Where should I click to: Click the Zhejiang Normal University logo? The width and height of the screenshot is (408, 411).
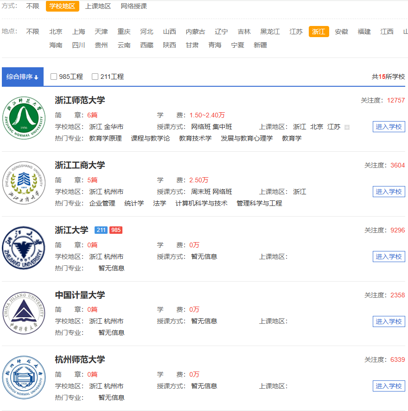[24, 118]
